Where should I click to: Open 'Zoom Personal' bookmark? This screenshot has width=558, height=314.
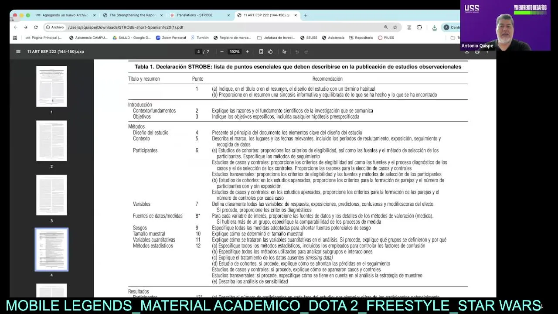[171, 38]
